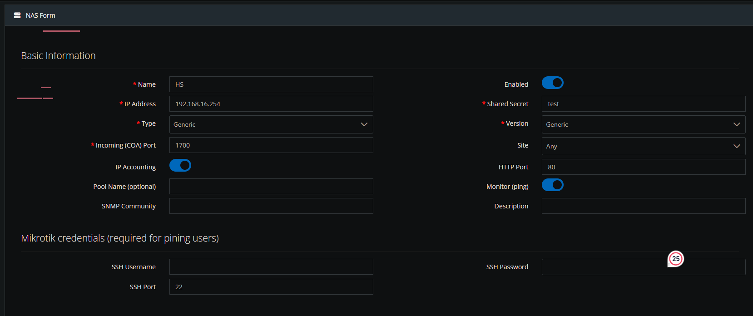Select the Pool Name (optional) field
The image size is (753, 316).
(x=271, y=187)
